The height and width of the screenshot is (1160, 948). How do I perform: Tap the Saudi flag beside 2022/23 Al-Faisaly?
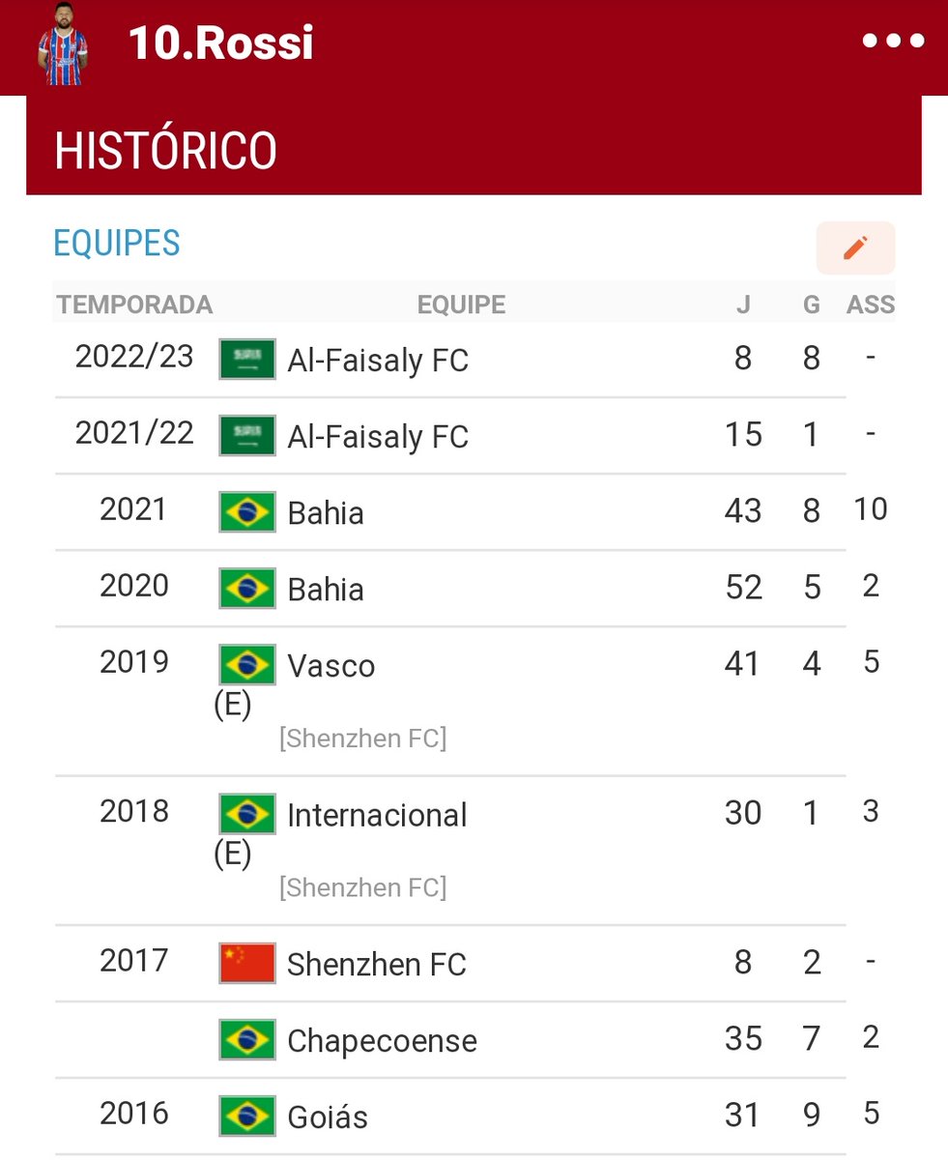tap(247, 360)
